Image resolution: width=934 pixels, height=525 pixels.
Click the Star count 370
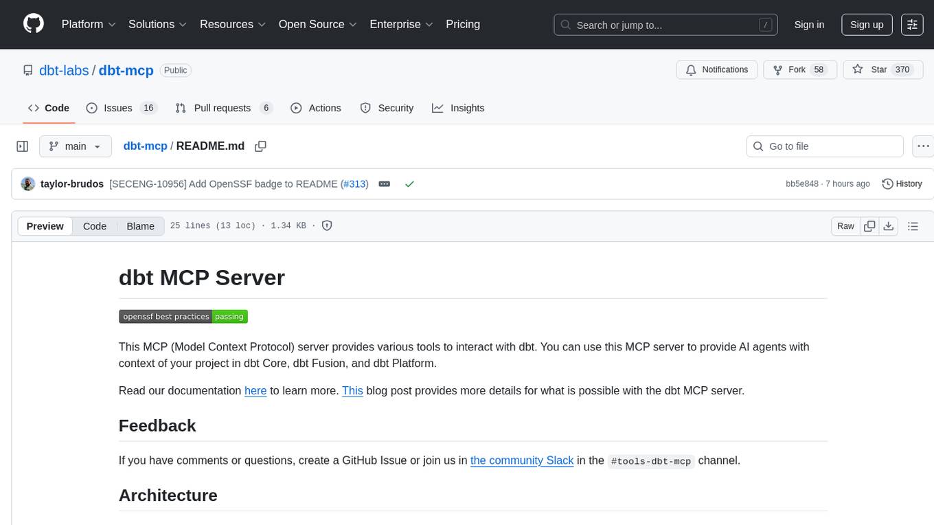[x=902, y=69]
